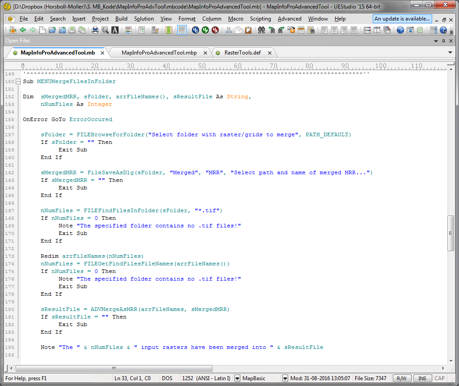Switch to RasterTools.def tab
The image size is (459, 386).
click(x=242, y=53)
